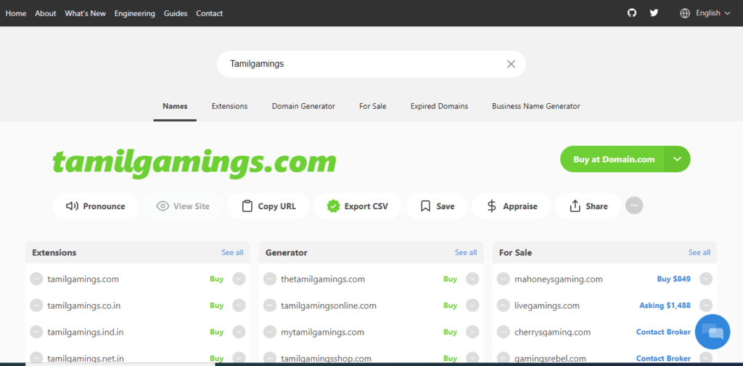This screenshot has width=743, height=366.
Task: Clear the search box with X
Action: pos(511,64)
